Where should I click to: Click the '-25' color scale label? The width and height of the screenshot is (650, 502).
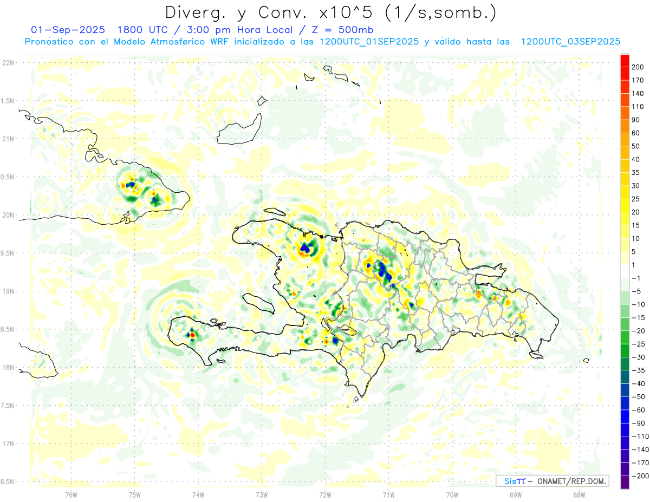(638, 344)
